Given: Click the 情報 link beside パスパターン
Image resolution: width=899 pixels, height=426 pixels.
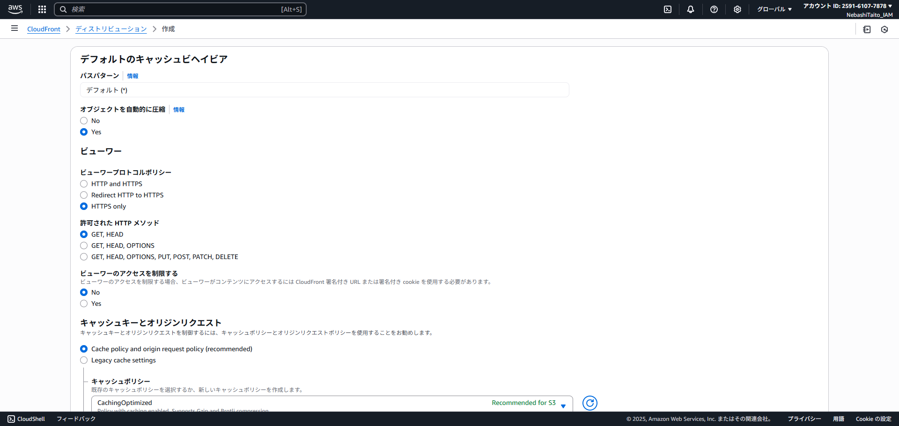Looking at the screenshot, I should [133, 76].
